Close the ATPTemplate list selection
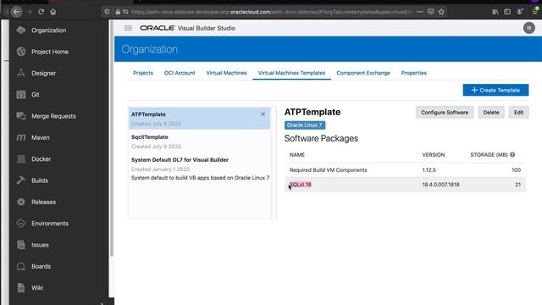The height and width of the screenshot is (305, 542). (263, 114)
